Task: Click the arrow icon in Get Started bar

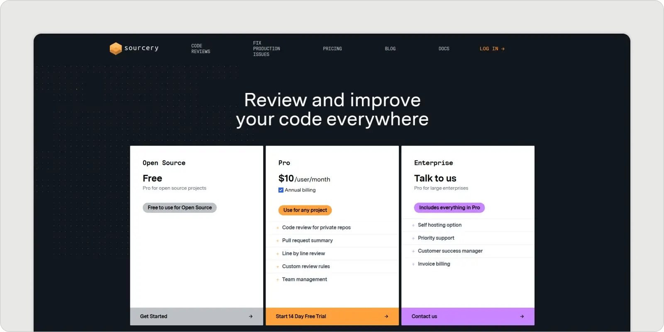Action: (251, 317)
